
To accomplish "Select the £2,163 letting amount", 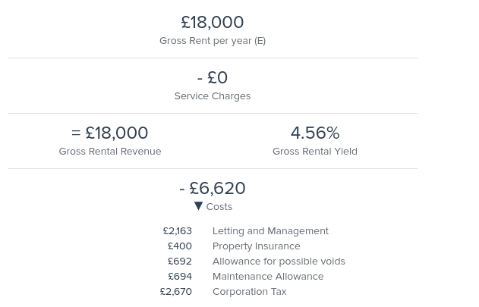I will (x=178, y=231).
